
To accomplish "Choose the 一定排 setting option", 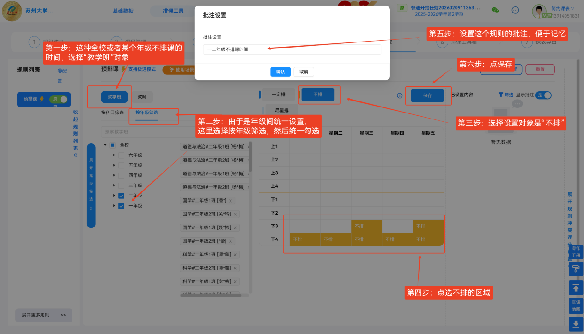I will point(278,95).
